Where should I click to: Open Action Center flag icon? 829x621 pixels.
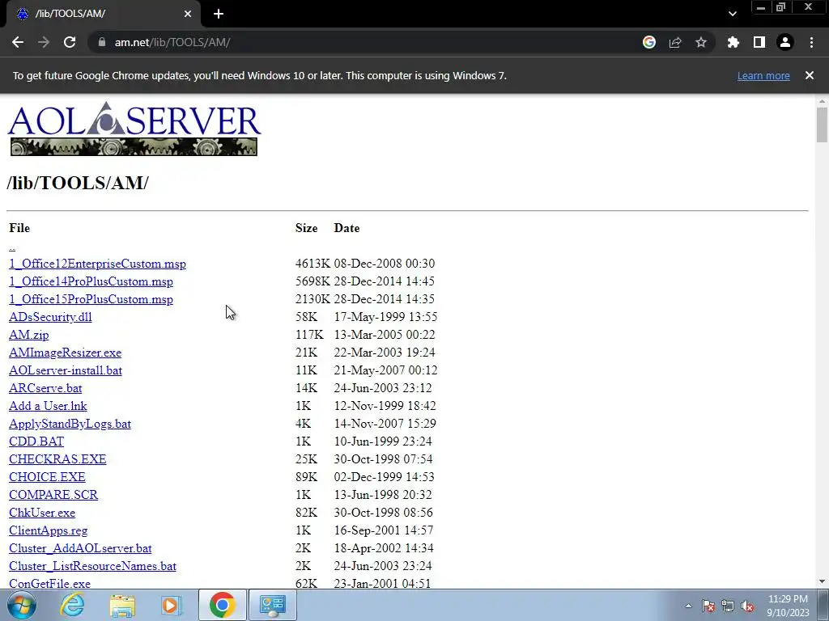pyautogui.click(x=708, y=606)
